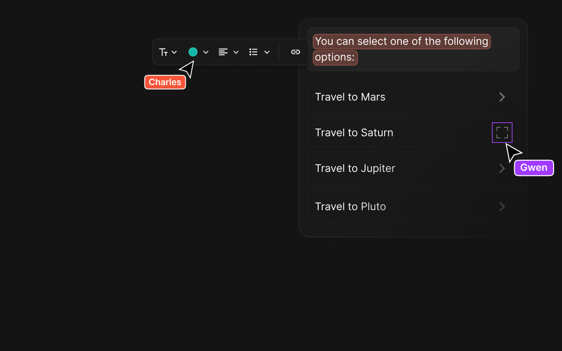The height and width of the screenshot is (351, 562).
Task: Click the text alignment icon
Action: coord(223,52)
